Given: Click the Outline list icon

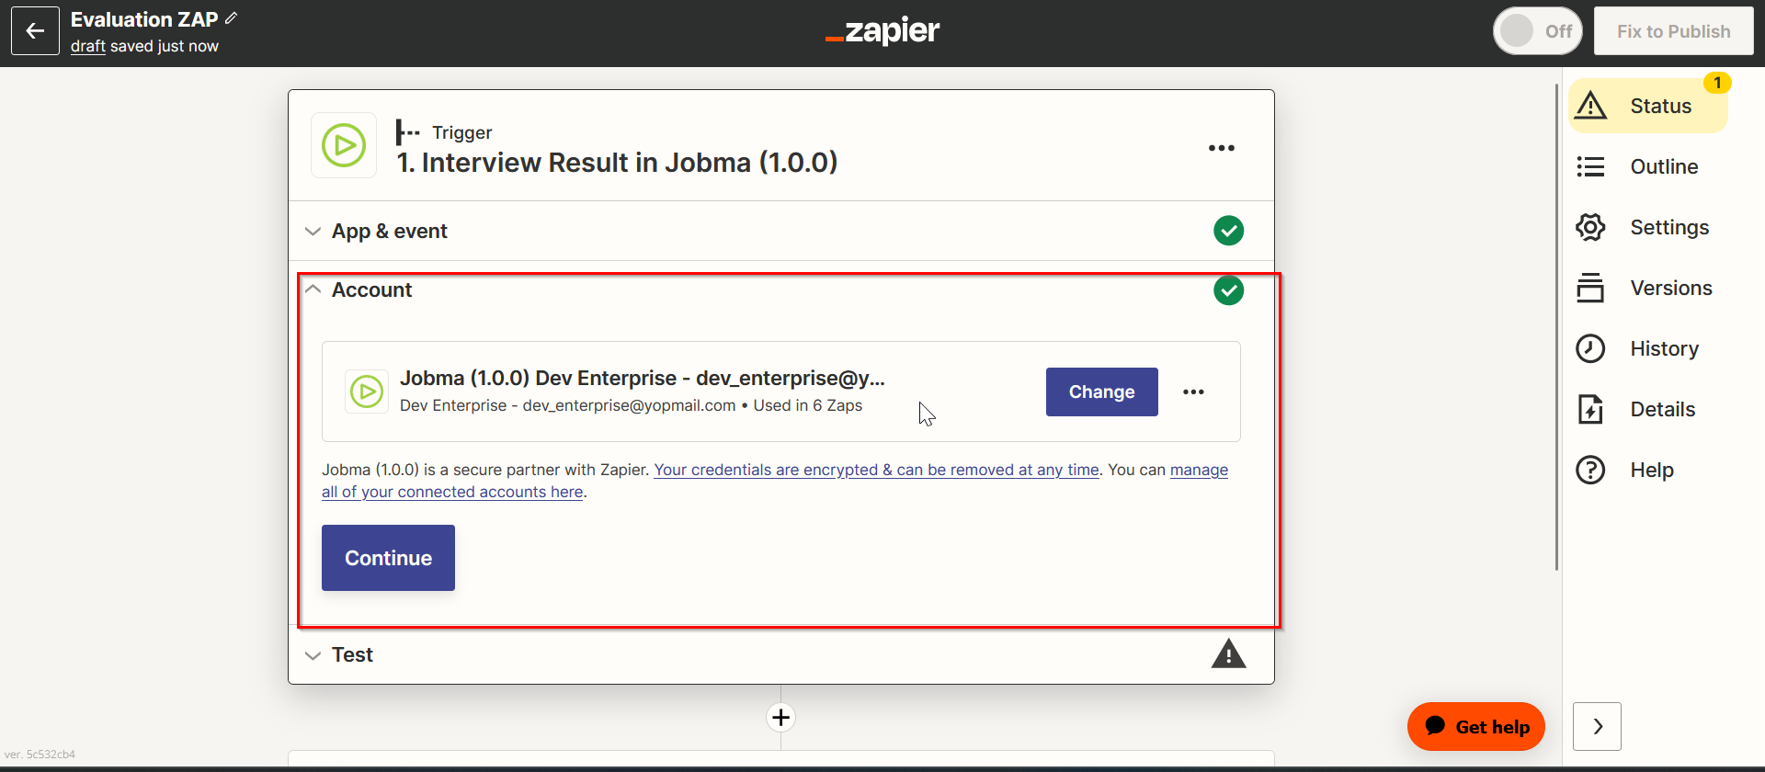Looking at the screenshot, I should click(x=1590, y=166).
